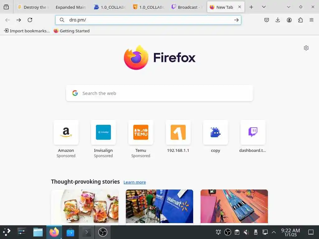This screenshot has width=319, height=239.
Task: Go forward one page
Action: 19,20
